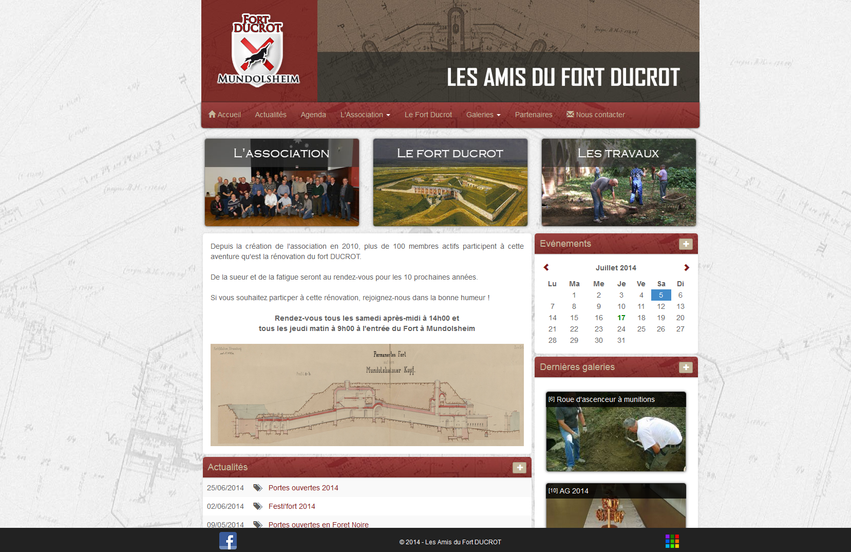
Task: Click the date 02/06/2014 in news list
Action: [x=225, y=506]
